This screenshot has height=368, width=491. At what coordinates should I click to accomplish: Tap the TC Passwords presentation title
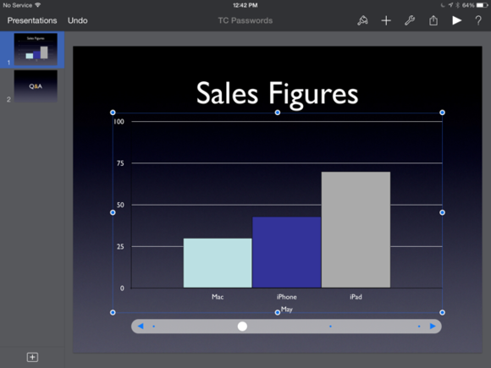(245, 20)
